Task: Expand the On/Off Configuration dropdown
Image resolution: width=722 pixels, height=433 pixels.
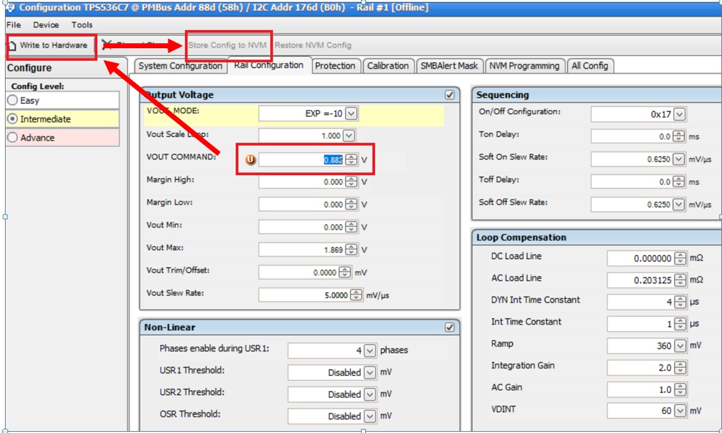Action: (x=679, y=114)
